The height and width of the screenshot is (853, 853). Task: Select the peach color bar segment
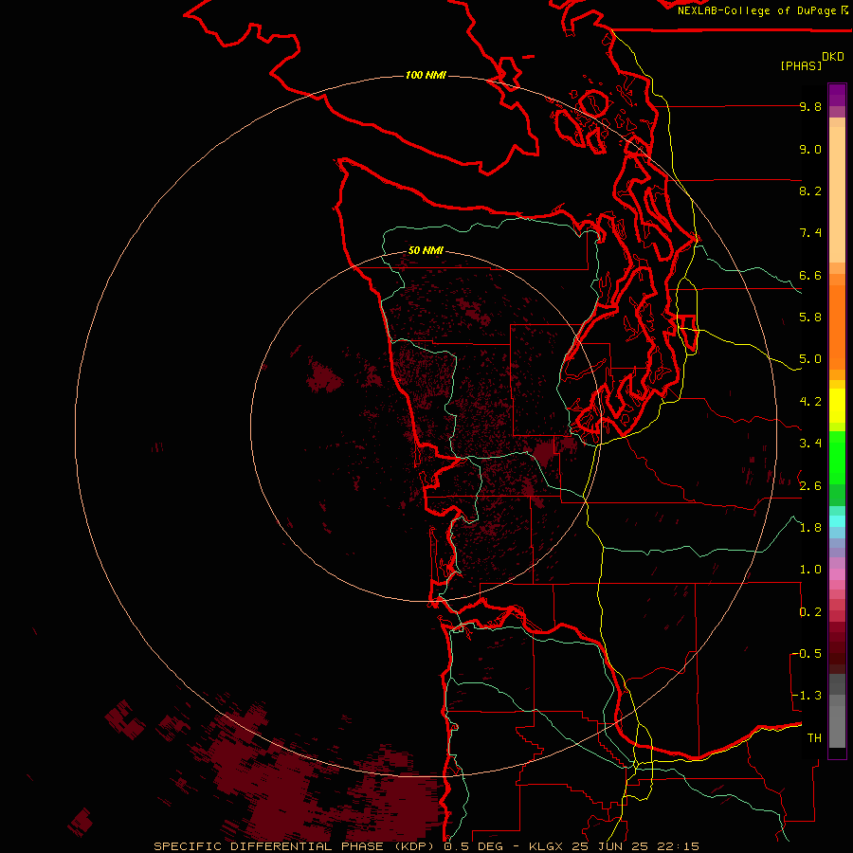[837, 193]
